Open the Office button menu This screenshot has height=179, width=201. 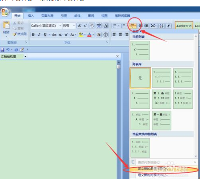(5, 13)
